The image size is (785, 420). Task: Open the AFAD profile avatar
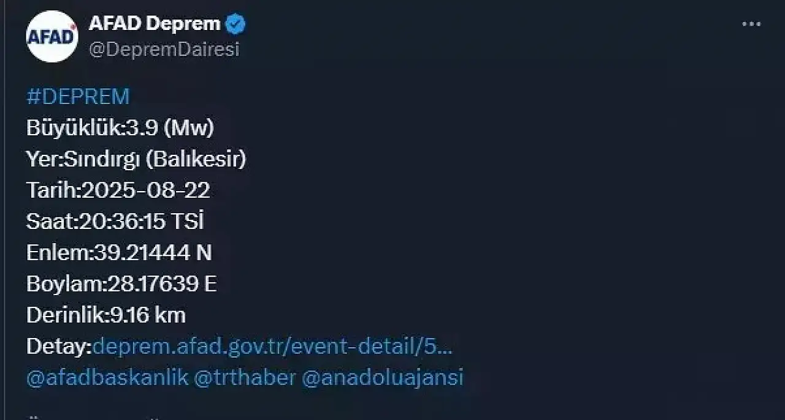pyautogui.click(x=52, y=36)
